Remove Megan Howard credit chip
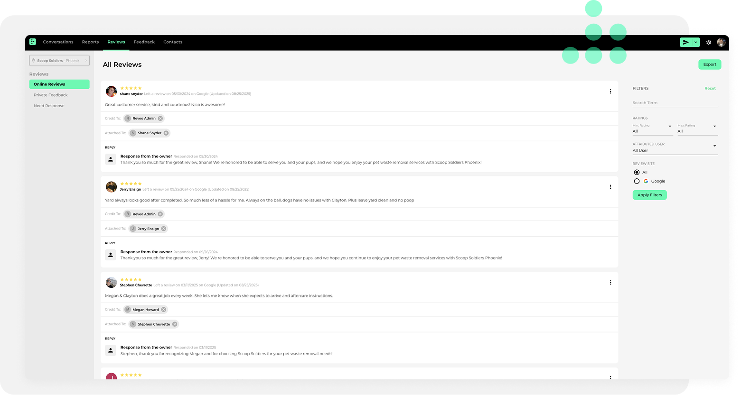741x395 pixels. coord(163,310)
